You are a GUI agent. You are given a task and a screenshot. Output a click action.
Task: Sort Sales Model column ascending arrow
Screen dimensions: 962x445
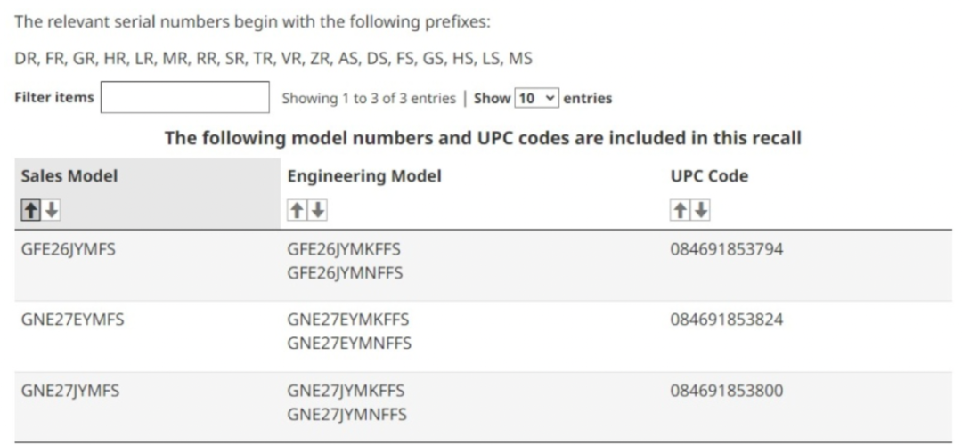click(x=31, y=210)
